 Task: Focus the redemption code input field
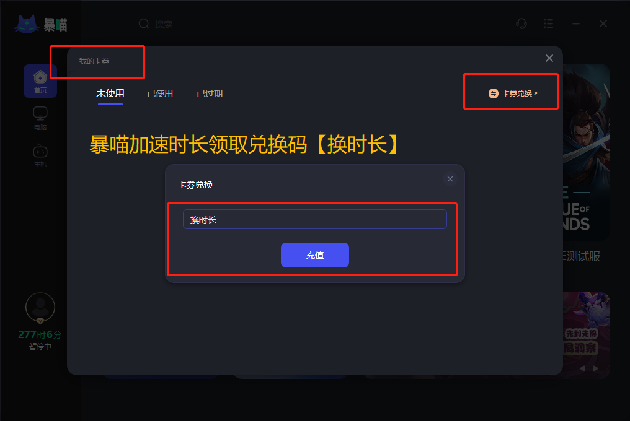[315, 219]
